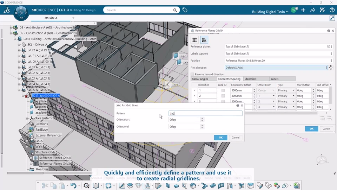Open help in Arc Grid Lines dialog
Image resolution: width=337 pixels, height=190 pixels.
coord(238,105)
